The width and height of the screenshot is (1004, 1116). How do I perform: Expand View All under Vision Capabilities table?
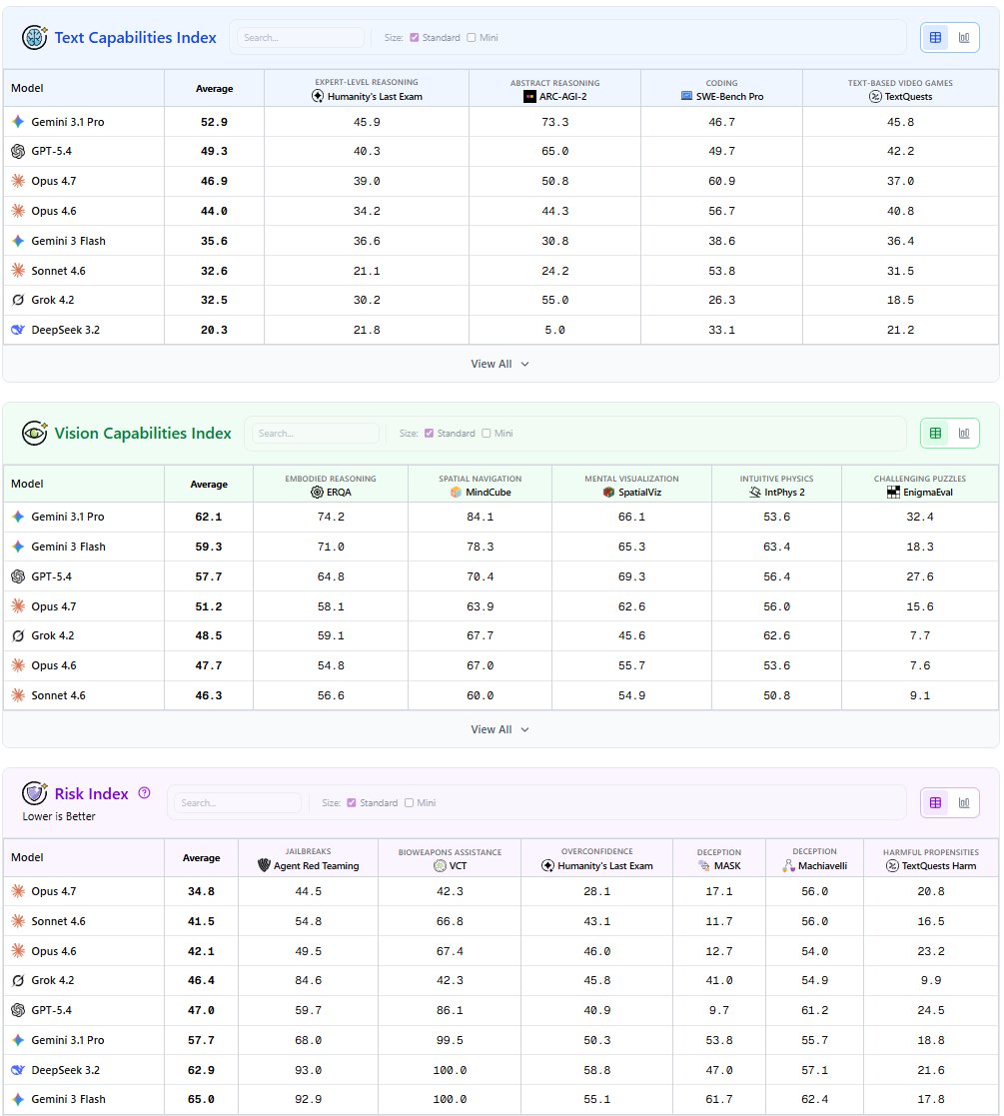point(501,729)
